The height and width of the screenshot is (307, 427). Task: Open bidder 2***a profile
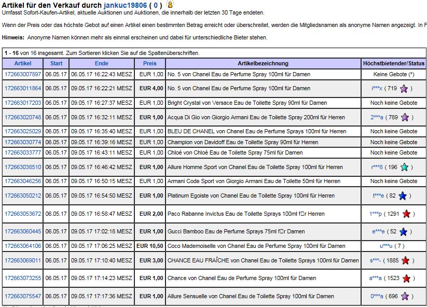click(x=377, y=117)
